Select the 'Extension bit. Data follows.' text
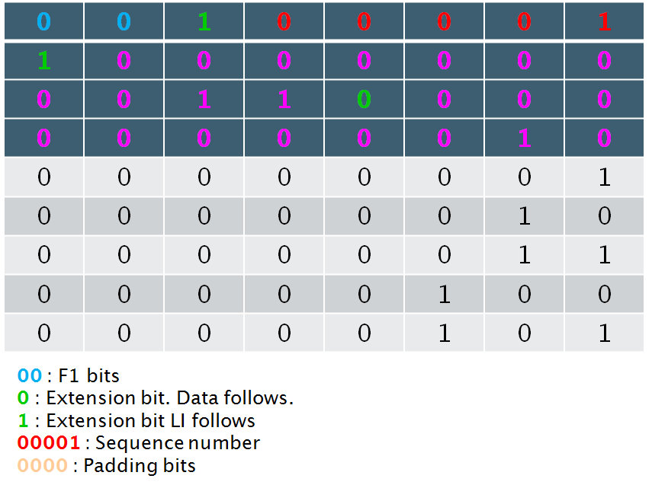This screenshot has height=485, width=652. [169, 398]
